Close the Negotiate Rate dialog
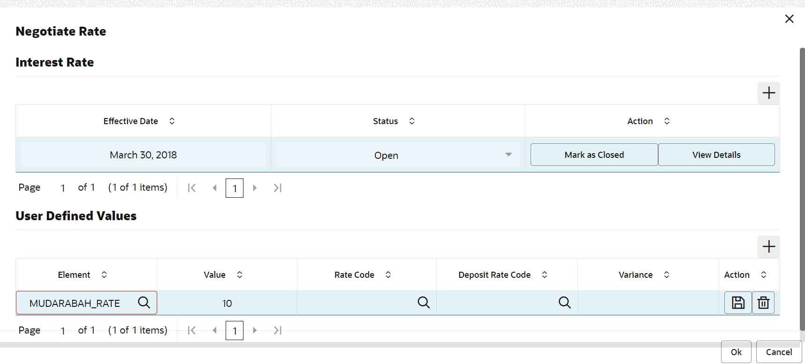 (789, 19)
